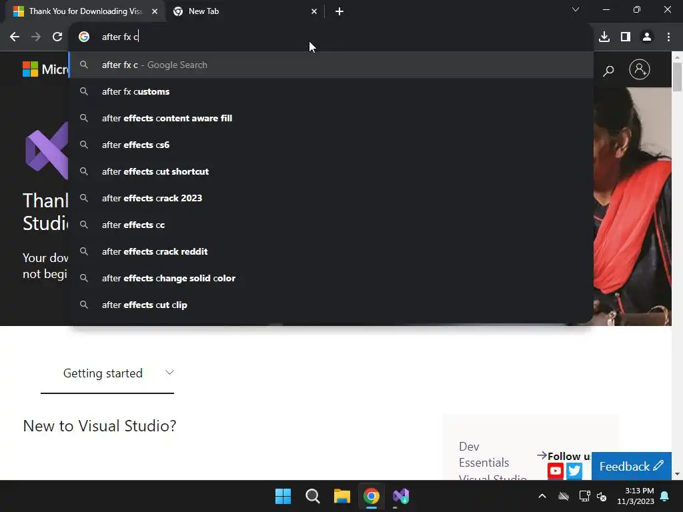Click the Google icon in address bar
The height and width of the screenshot is (512, 683).
pyautogui.click(x=84, y=37)
